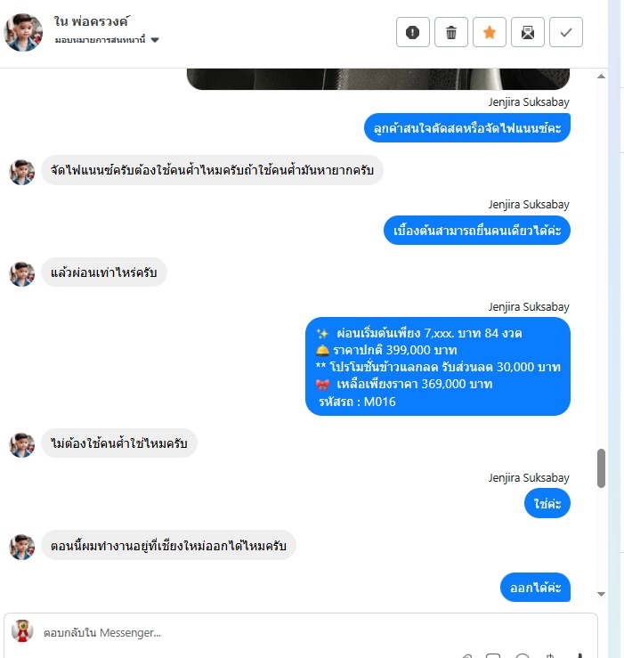The width and height of the screenshot is (624, 658).
Task: Mark conversation as spam with exclamation icon
Action: [412, 32]
